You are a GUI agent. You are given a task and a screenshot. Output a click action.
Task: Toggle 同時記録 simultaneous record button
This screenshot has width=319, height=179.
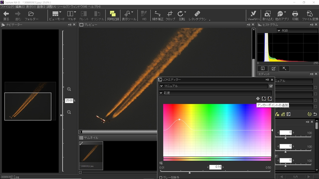tap(113, 16)
